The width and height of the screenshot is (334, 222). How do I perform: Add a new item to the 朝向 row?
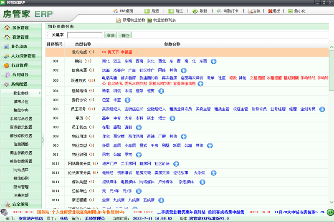click(213, 61)
